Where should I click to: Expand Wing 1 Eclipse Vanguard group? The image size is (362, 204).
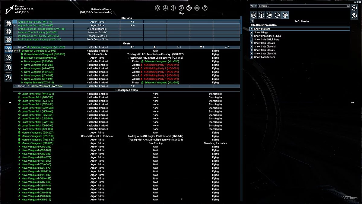pos(14,86)
